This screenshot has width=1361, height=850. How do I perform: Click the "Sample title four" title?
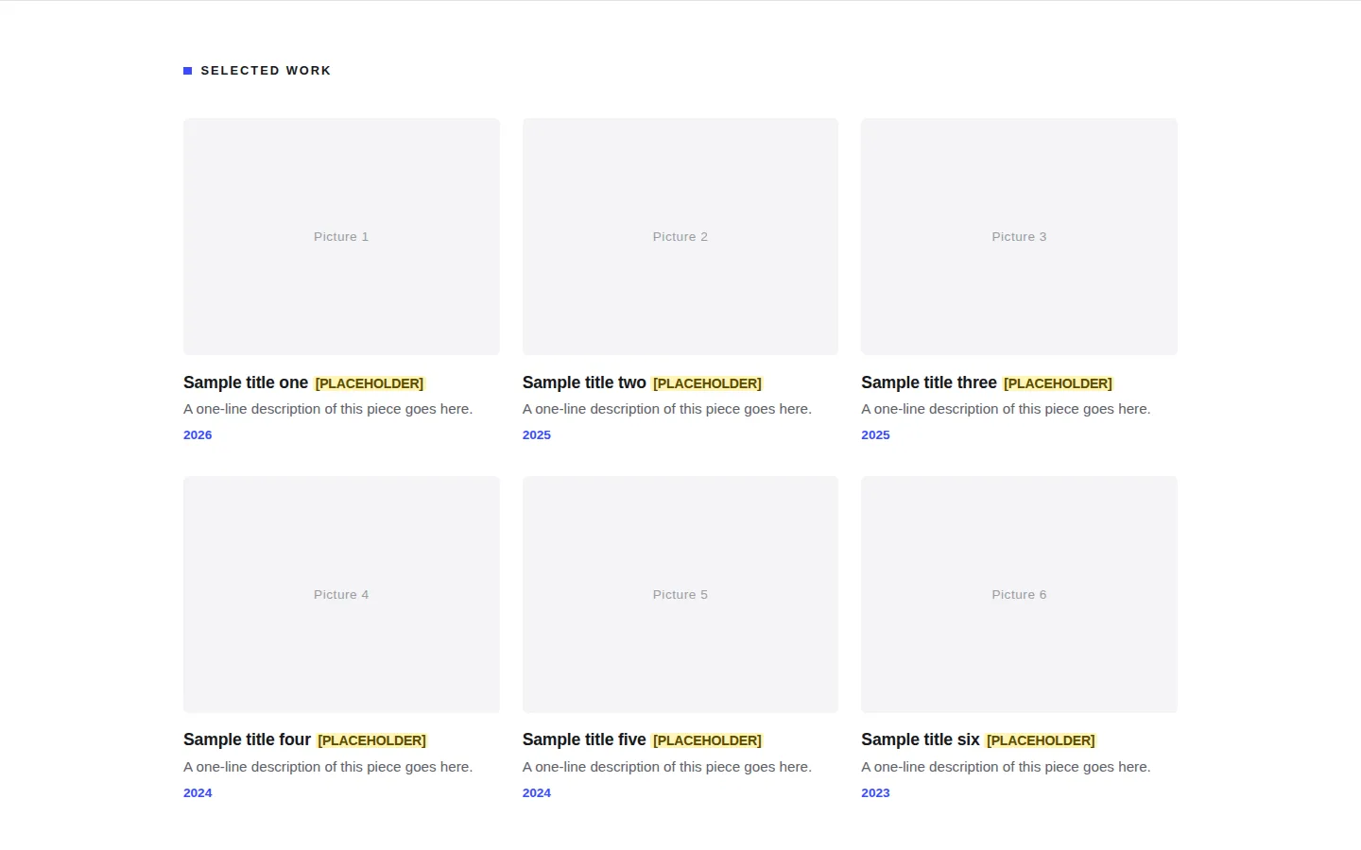[247, 739]
